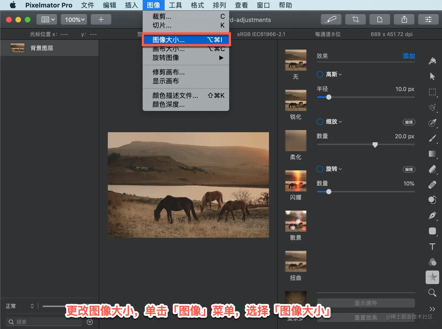Image resolution: width=442 pixels, height=329 pixels.
Task: Select the Color Picker eyedropper tool
Action: [x=432, y=123]
